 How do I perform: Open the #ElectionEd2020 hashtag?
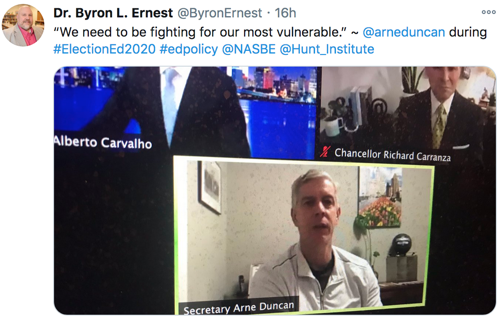[105, 49]
